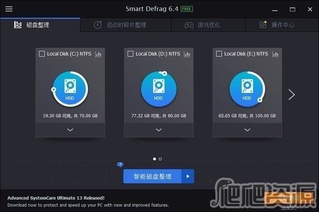Check the Local Disk (D:) checkbox
This screenshot has width=319, height=212.
130,54
